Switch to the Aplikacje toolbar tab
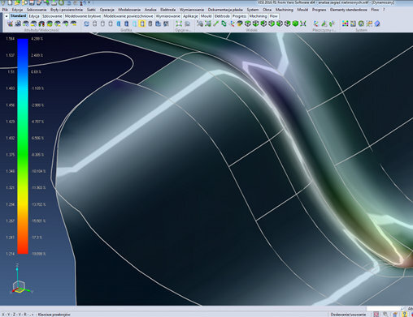Viewport: 413px width, 317px height. point(190,16)
